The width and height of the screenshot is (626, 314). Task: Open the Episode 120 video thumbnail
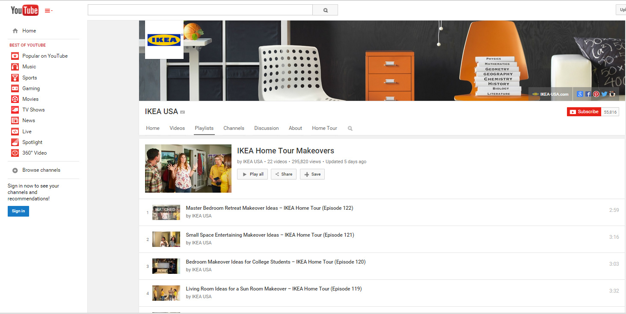[166, 266]
